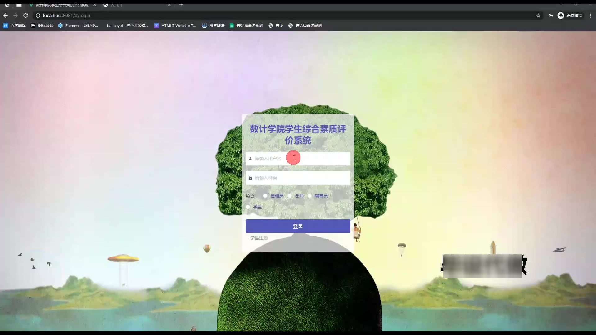Open Element bookmark in bookmarks bar
Viewport: 596px width, 335px height.
click(78, 26)
